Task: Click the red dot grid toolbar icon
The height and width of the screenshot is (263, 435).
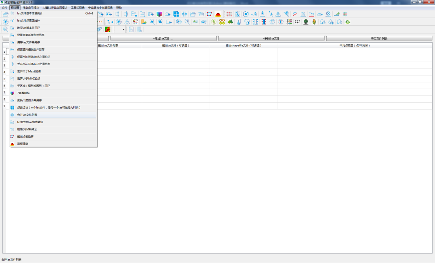Action: (229, 14)
